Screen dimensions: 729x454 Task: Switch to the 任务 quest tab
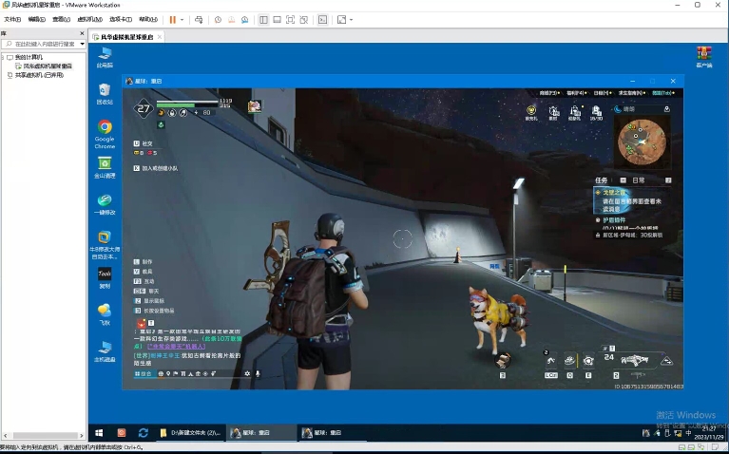pyautogui.click(x=601, y=180)
